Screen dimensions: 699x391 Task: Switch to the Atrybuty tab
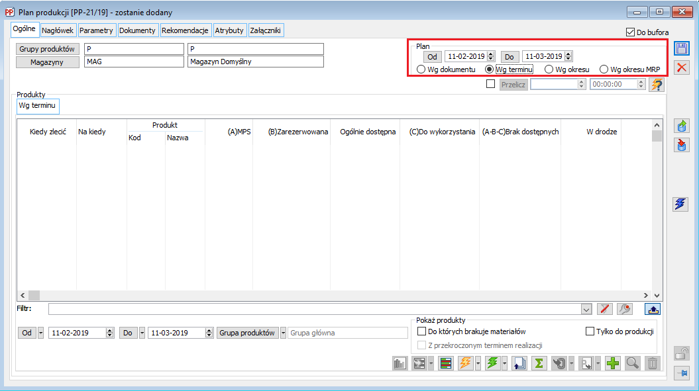click(229, 30)
